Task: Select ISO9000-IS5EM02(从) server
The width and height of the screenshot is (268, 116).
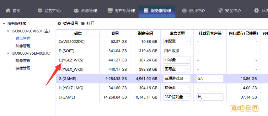Action: 31,53
